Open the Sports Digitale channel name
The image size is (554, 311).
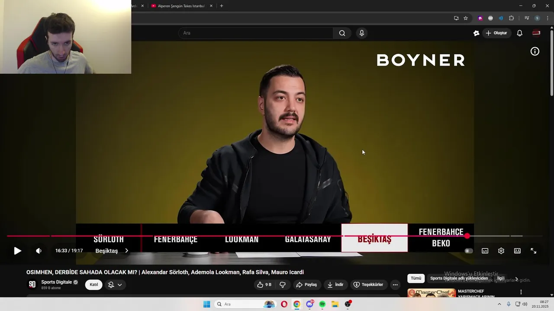pyautogui.click(x=57, y=282)
